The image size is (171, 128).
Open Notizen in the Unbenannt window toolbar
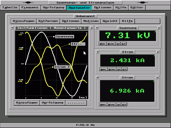coord(91,21)
